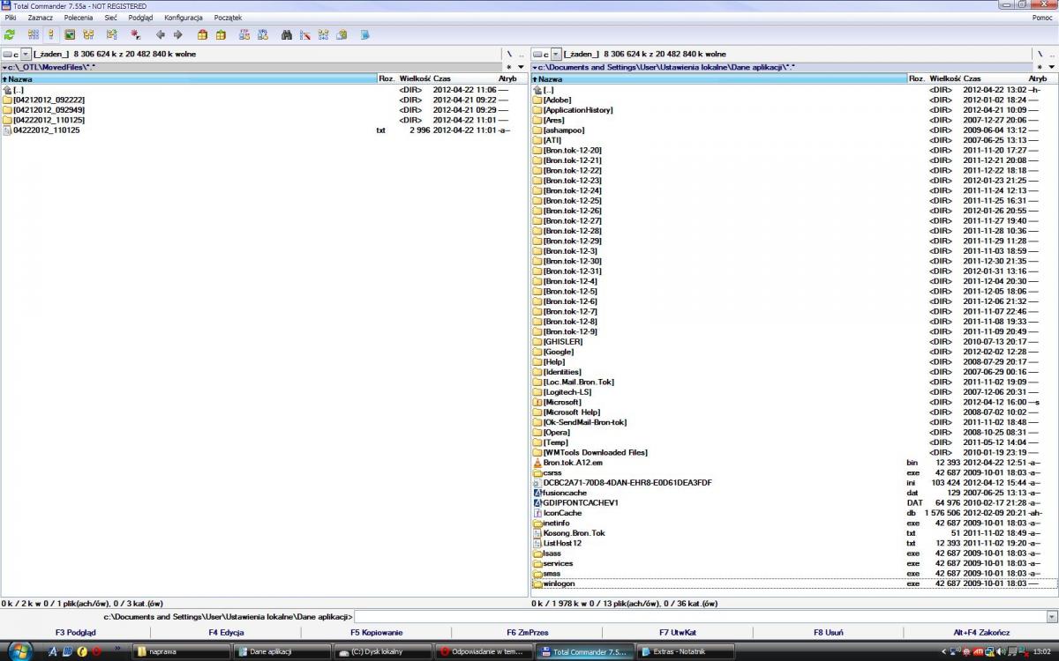This screenshot has width=1059, height=661.
Task: Click the F3 Podgląd button
Action: [76, 632]
